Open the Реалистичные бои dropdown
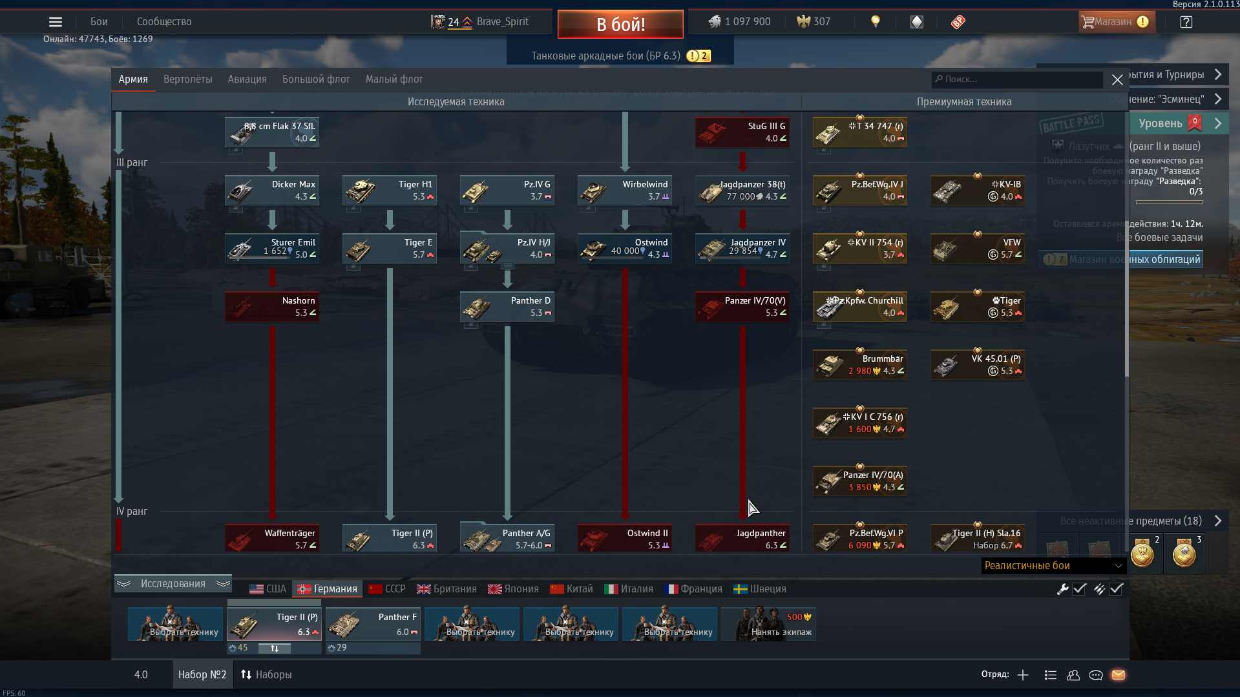Screen dimensions: 1240x697 pos(1053,566)
